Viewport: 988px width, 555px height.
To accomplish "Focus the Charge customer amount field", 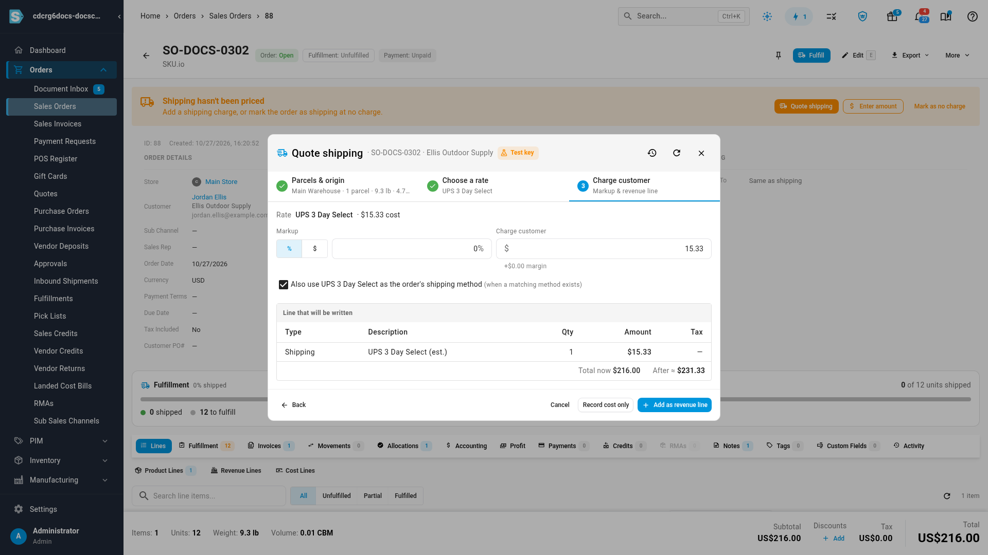I will [x=604, y=249].
